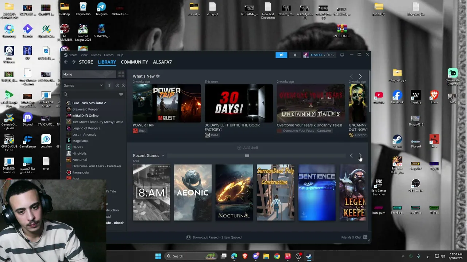Select Initial Drift Online in library list
This screenshot has width=467, height=262.
point(85,116)
